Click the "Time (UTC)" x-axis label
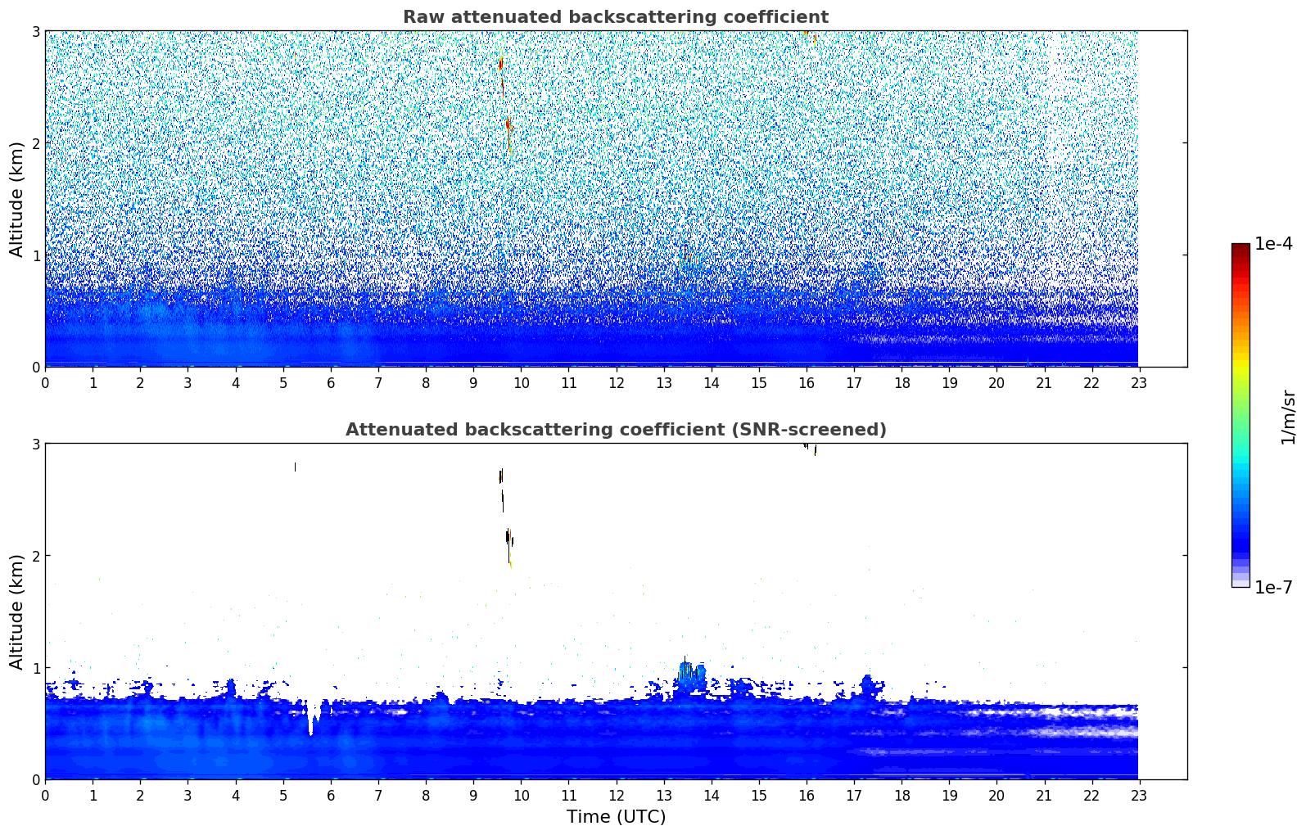 (616, 816)
